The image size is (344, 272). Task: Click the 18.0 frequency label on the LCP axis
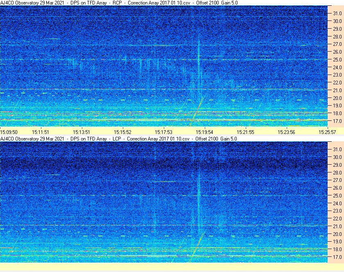point(337,249)
